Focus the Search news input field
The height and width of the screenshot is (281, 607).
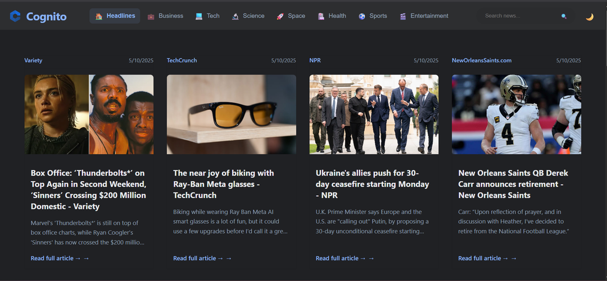[520, 16]
